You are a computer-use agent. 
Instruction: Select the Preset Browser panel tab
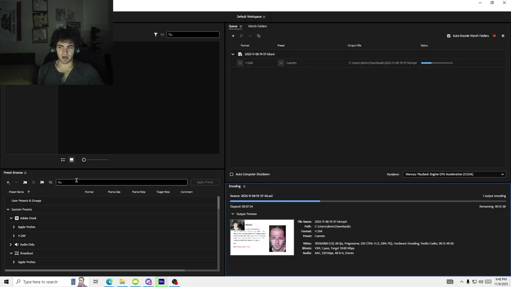(13, 173)
